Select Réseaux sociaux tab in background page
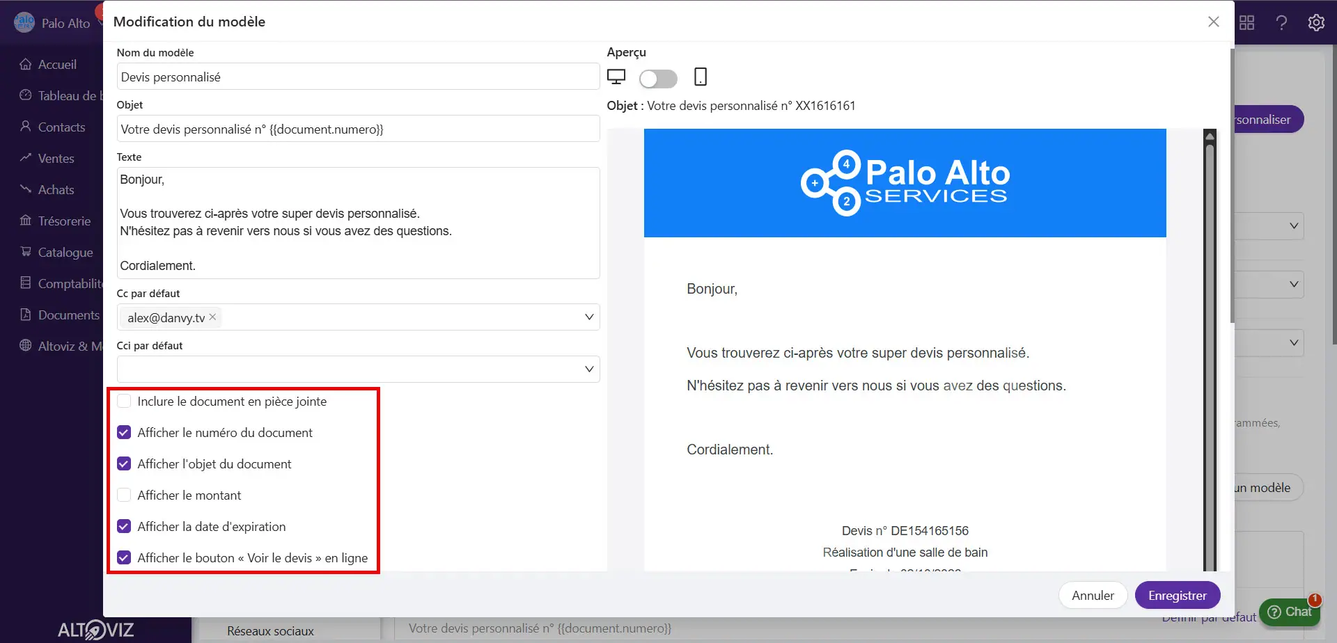Viewport: 1337px width, 643px height. (270, 631)
